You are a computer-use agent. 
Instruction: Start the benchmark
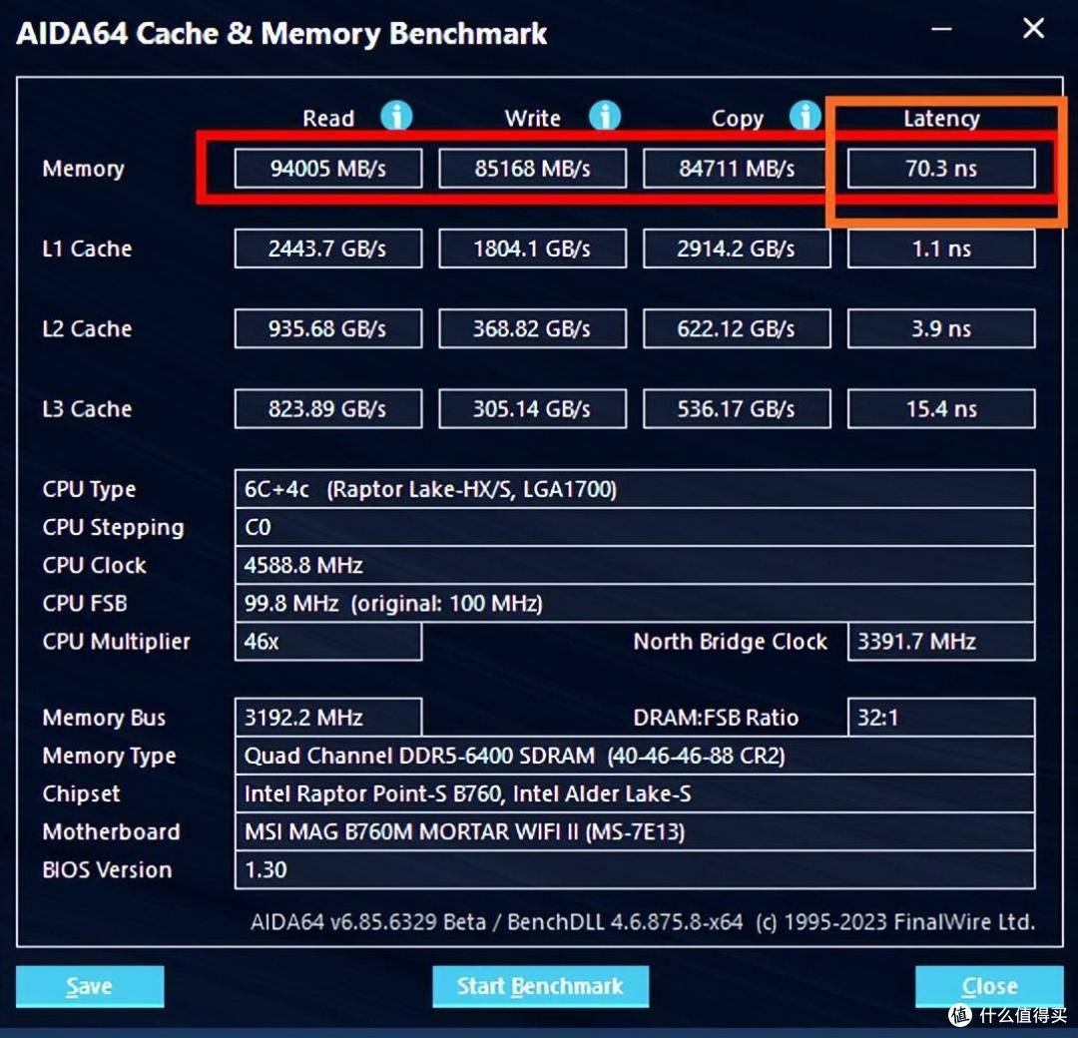point(540,986)
